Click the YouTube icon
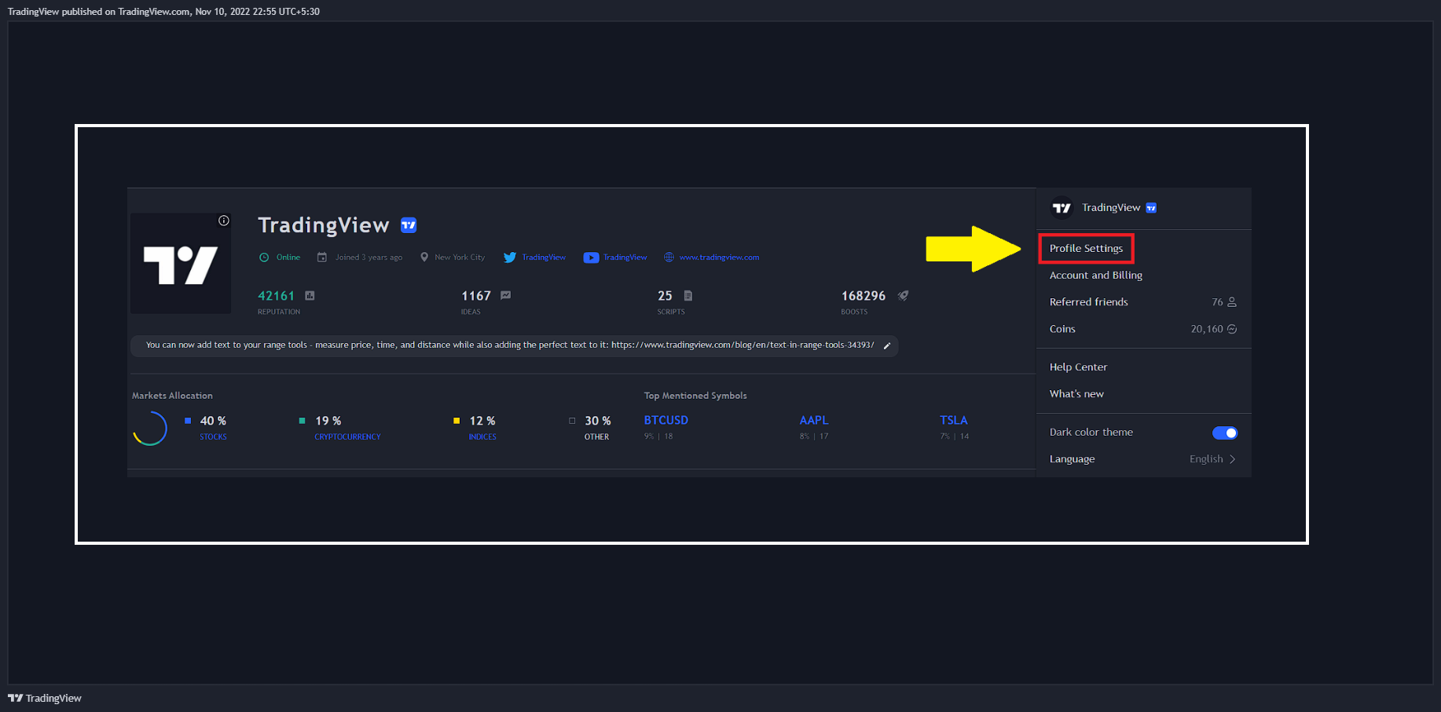The image size is (1441, 712). click(591, 257)
